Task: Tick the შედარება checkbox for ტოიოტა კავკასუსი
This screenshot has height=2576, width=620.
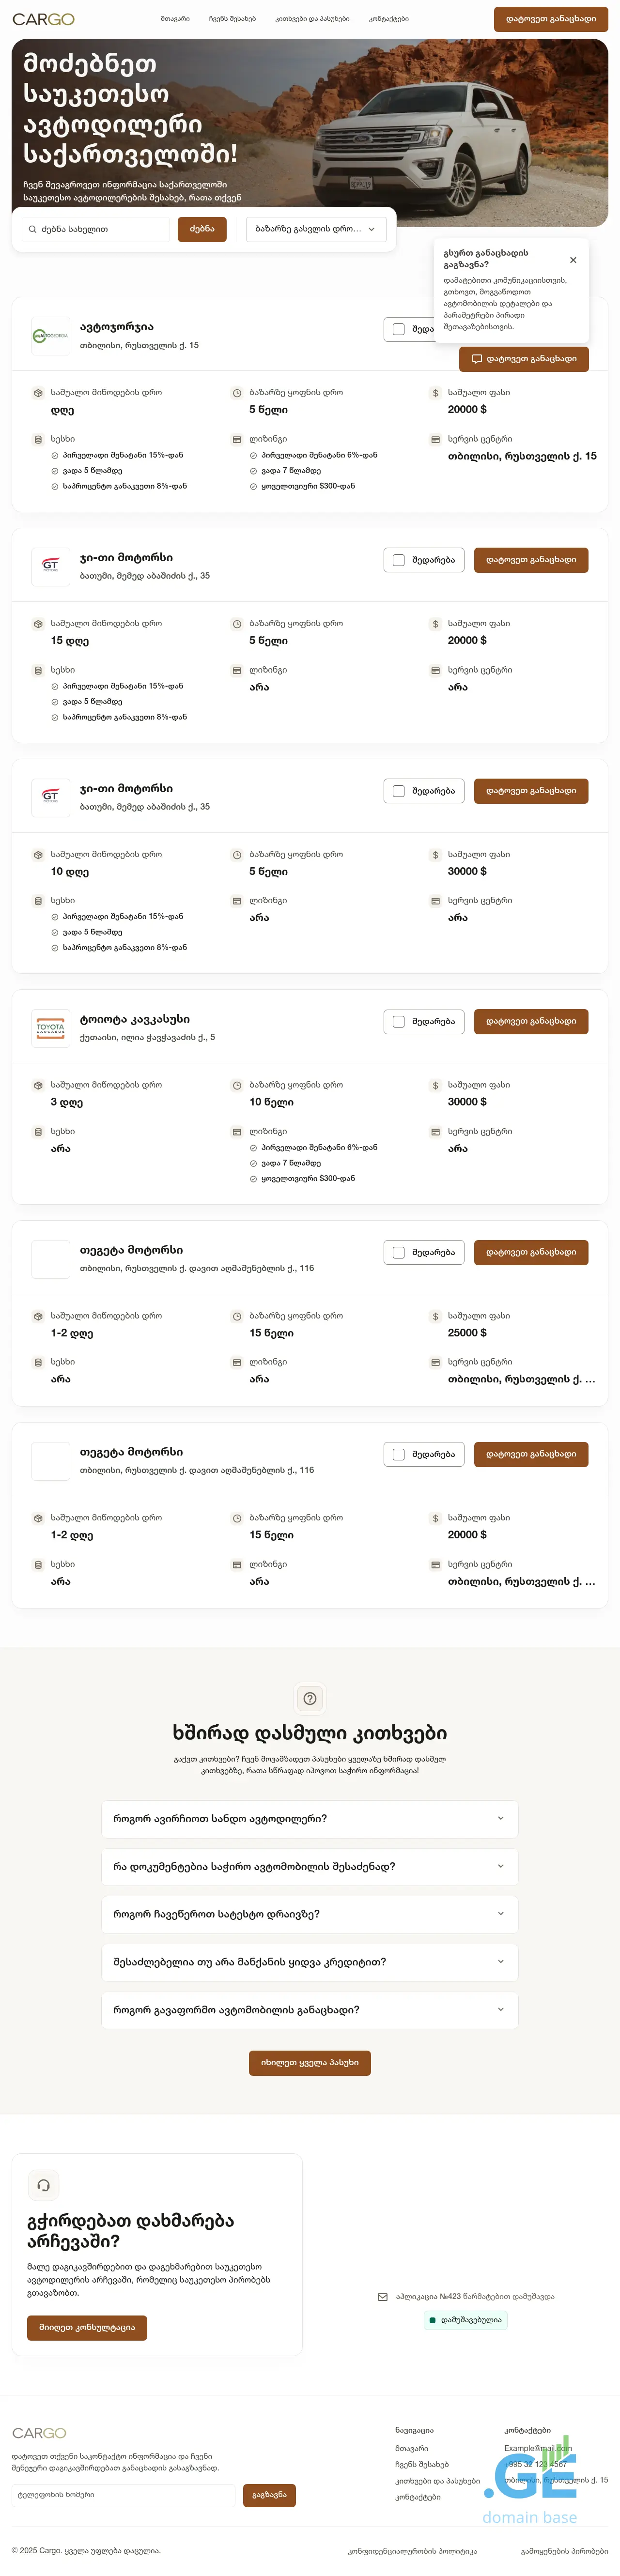Action: (399, 1022)
